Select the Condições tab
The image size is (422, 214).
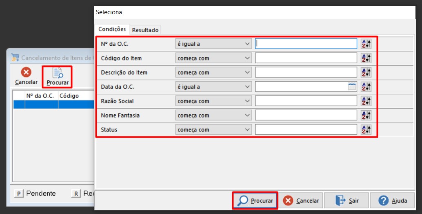tap(112, 29)
